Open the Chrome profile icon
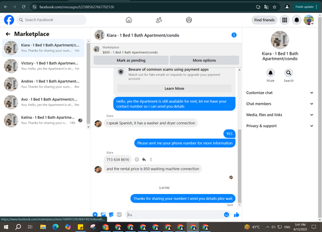 point(287,7)
